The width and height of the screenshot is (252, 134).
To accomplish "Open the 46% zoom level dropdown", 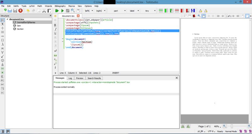I will [217, 126].
